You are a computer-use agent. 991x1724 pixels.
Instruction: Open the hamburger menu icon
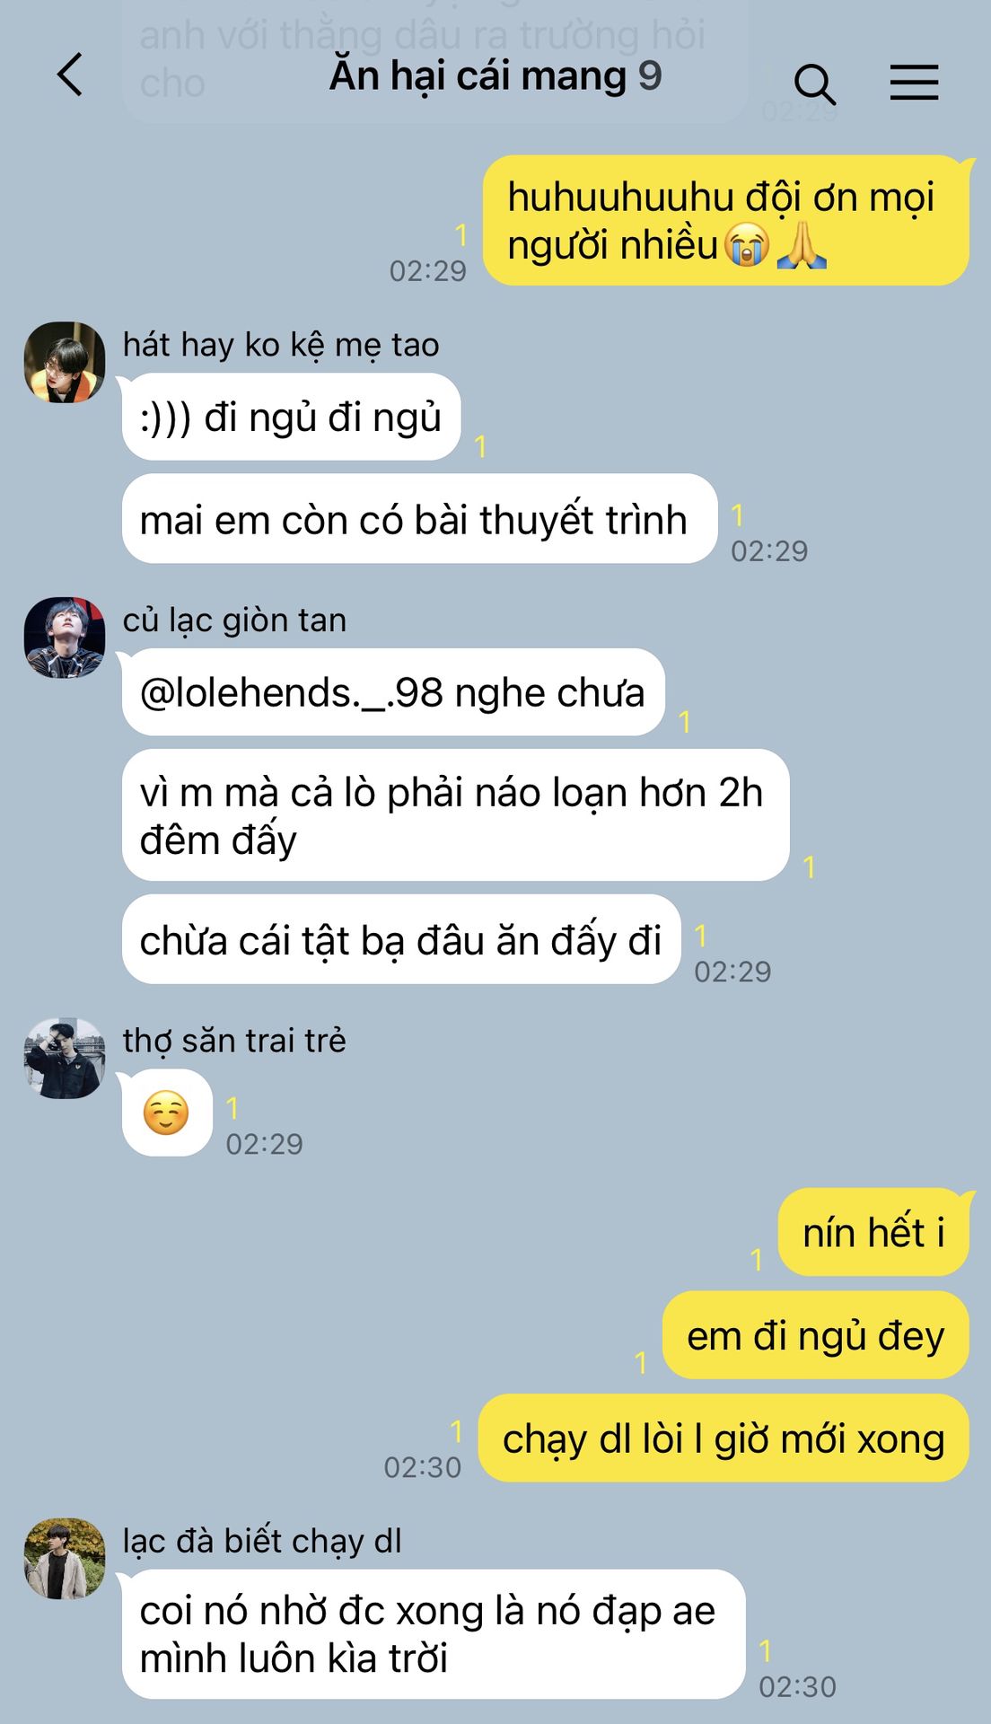(x=914, y=83)
